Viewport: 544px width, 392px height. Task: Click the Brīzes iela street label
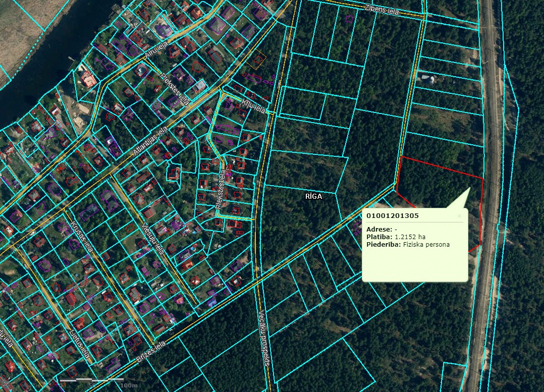(152, 352)
